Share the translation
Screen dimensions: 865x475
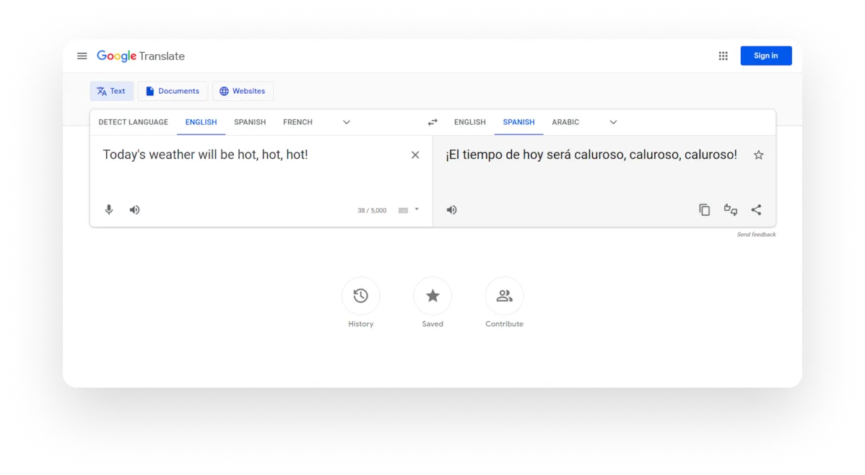[756, 209]
